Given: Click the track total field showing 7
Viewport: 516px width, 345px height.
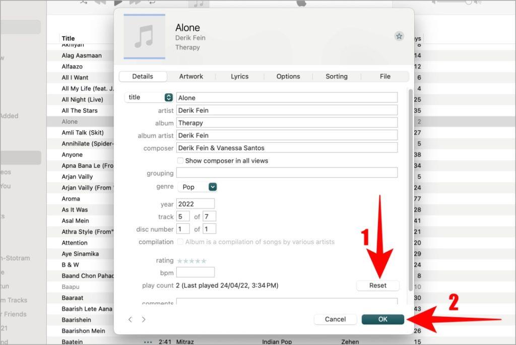Looking at the screenshot, I should (209, 216).
